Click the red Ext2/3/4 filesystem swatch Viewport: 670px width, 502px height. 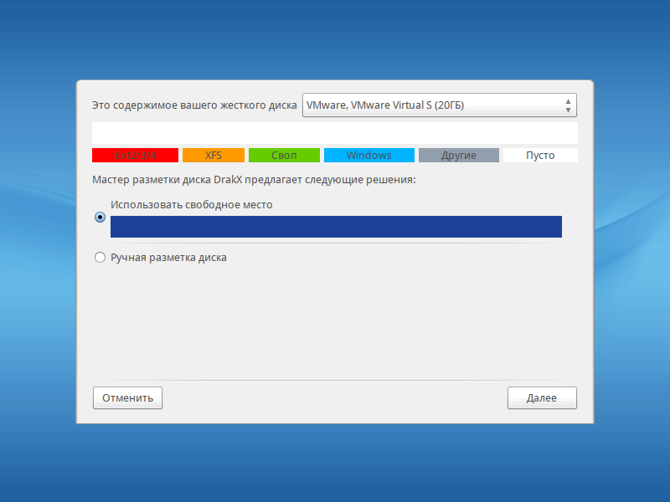(134, 155)
